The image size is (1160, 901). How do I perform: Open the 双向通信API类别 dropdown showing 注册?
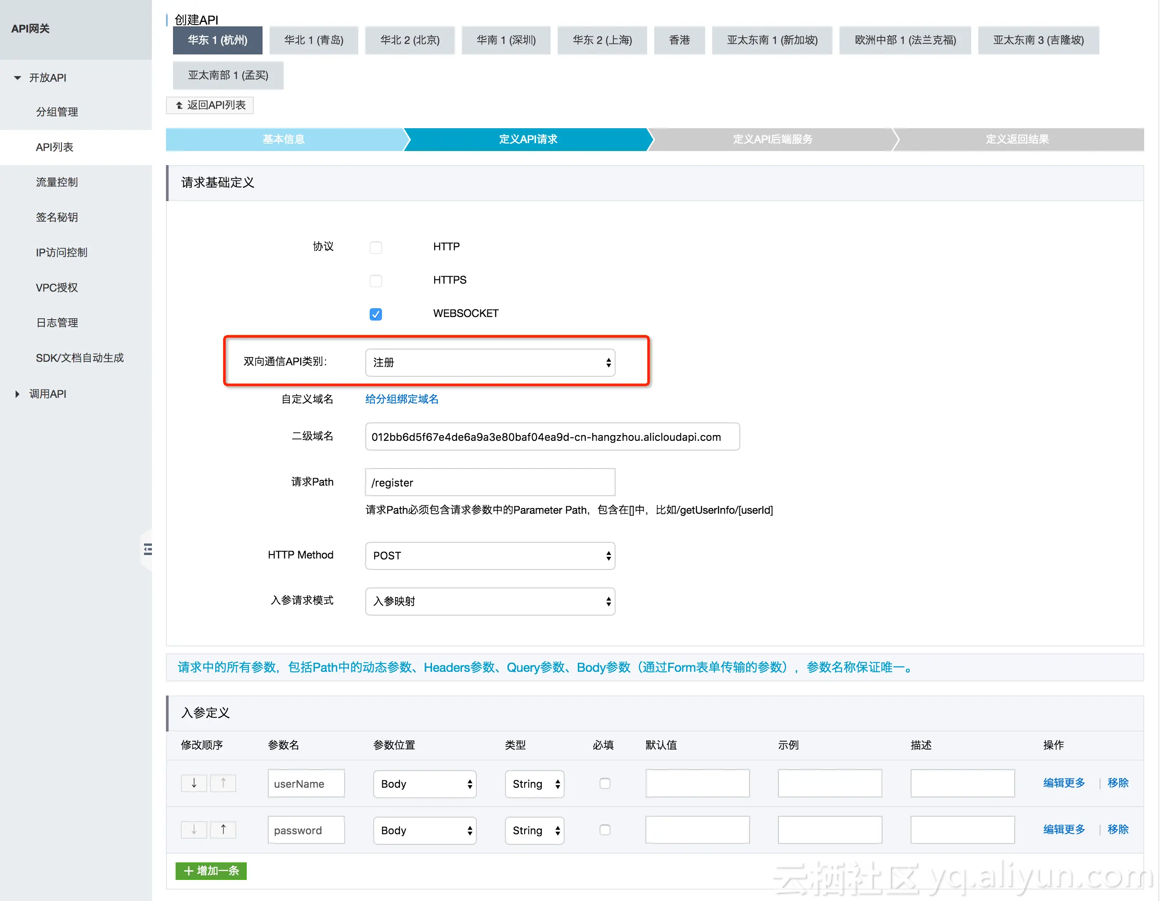[x=489, y=362]
